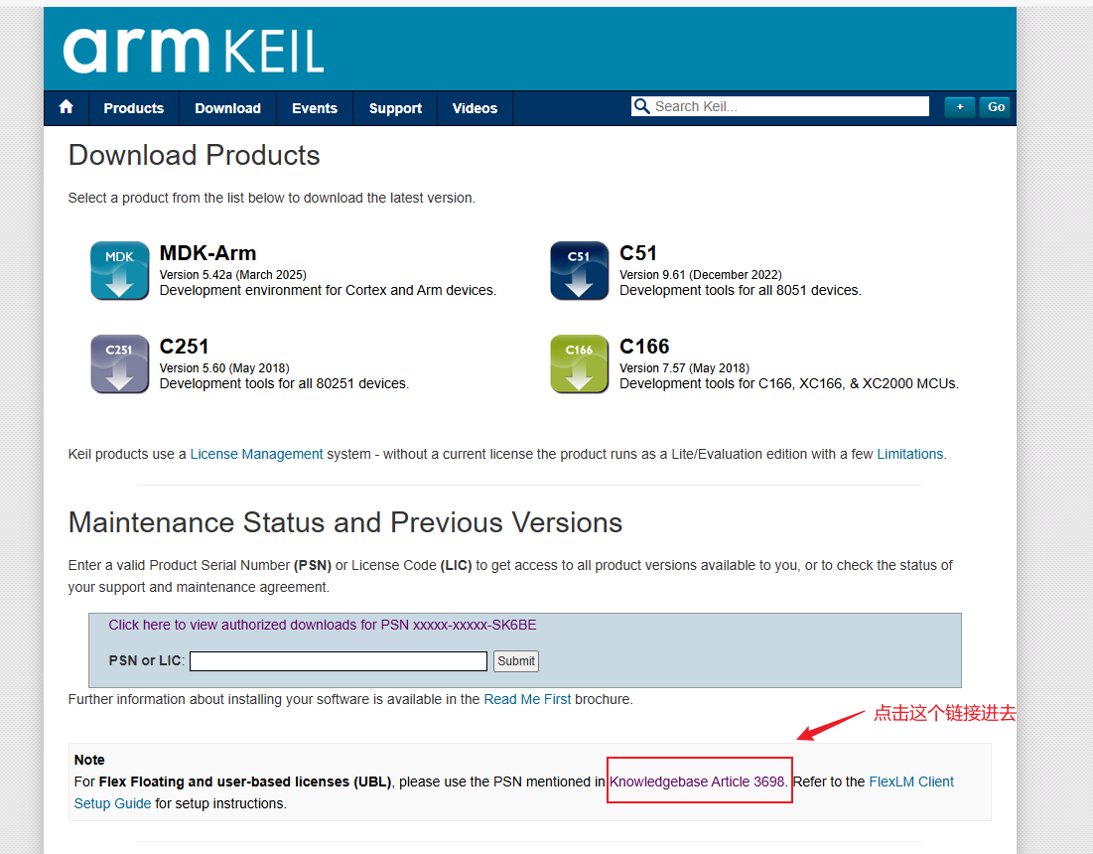Click 'Development environment for Cortex and Arm devices.'

tap(328, 290)
